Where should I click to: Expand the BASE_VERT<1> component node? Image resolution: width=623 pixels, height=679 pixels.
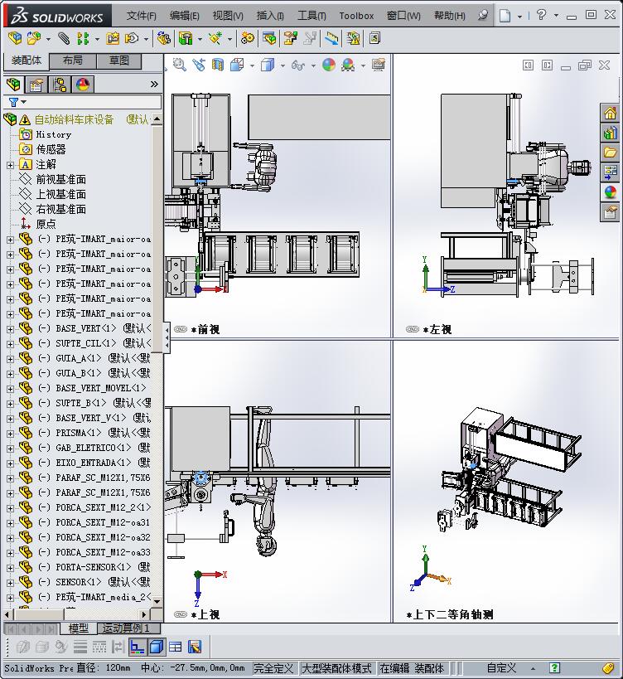click(11, 329)
